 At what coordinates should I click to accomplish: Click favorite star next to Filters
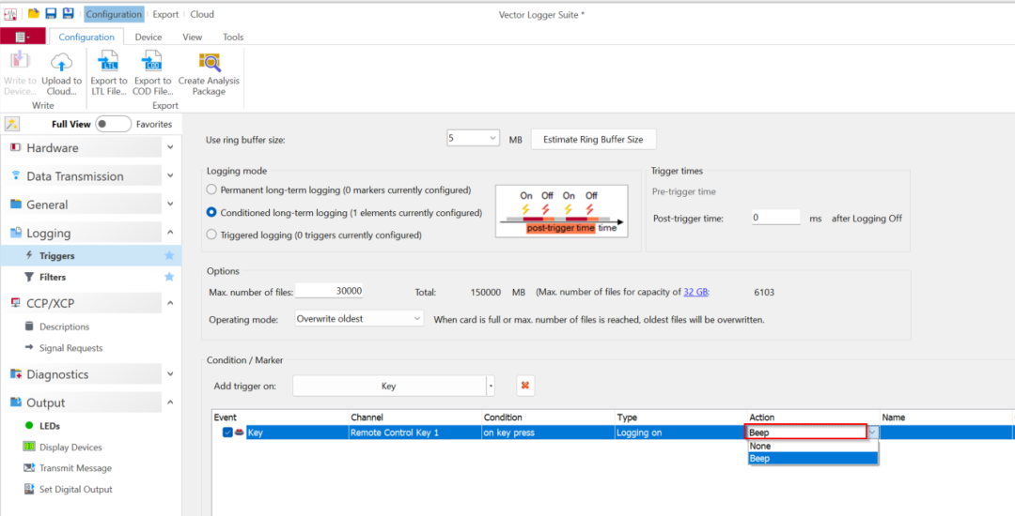point(169,277)
